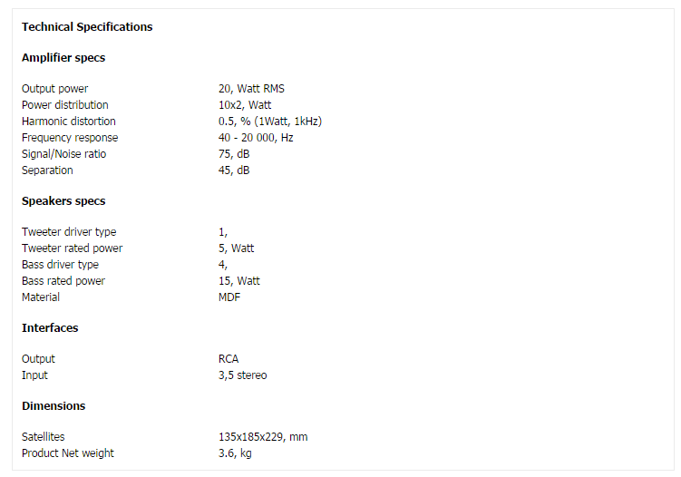681x477 pixels.
Task: Click the Tweeter rated power label
Action: 73,248
